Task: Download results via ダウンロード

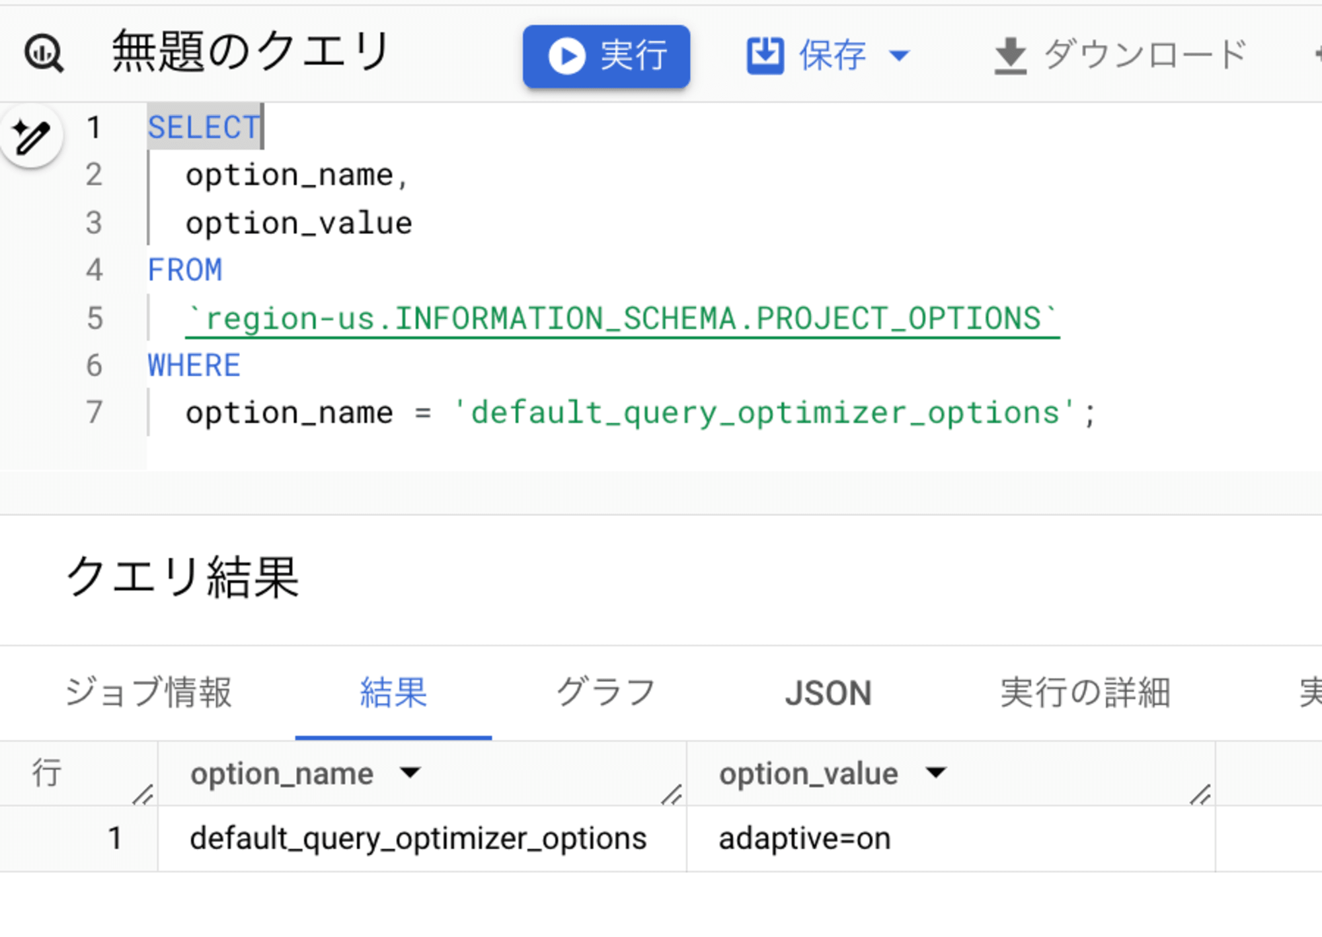Action: tap(1120, 55)
